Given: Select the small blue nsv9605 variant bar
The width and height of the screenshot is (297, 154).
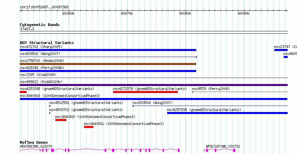Looking at the screenshot, I should coord(286,57).
